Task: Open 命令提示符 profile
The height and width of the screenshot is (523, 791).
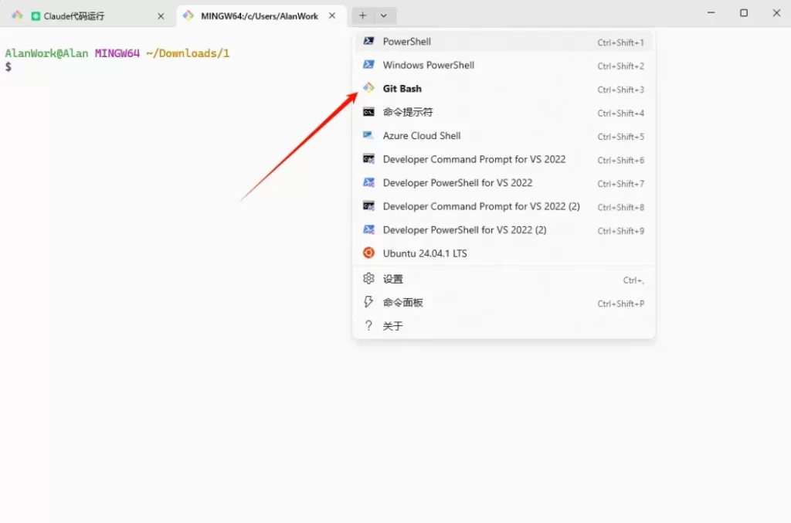Action: coord(504,112)
